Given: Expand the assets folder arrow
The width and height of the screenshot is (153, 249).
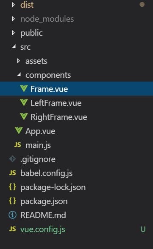Looking at the screenshot, I should (19, 61).
